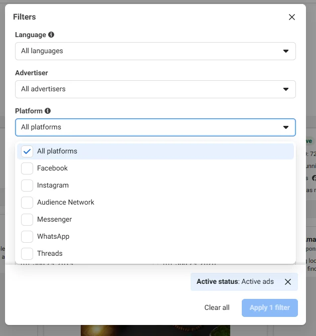Uncheck the All platforms checkbox
This screenshot has width=316, height=336.
27,151
